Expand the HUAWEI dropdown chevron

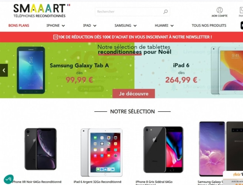[172, 26]
